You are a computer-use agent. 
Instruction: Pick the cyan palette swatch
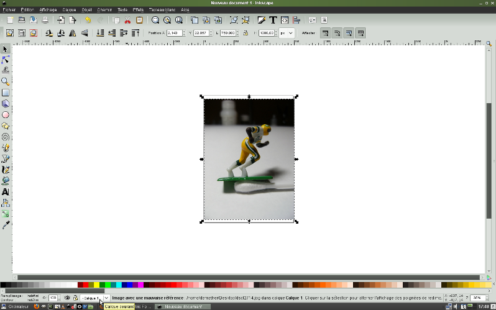[x=119, y=285]
